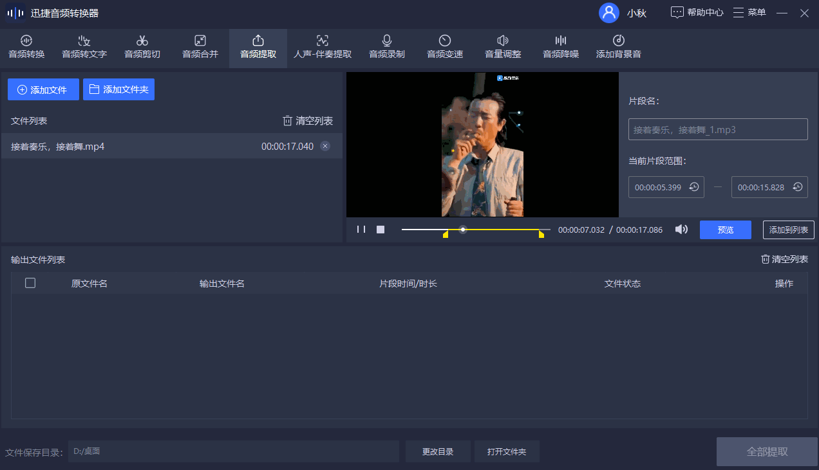Click the 原文件名 column header
This screenshot has width=819, height=470.
coord(89,284)
